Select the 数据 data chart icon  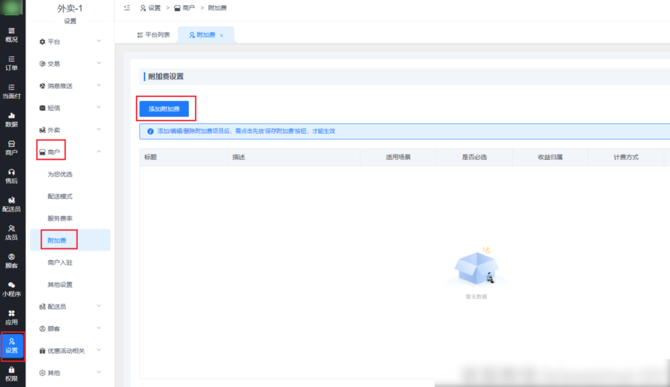pos(11,119)
